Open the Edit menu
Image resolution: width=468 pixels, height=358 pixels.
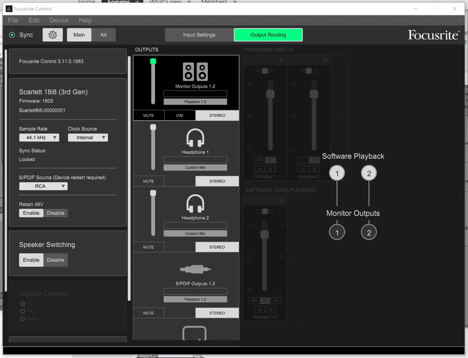pyautogui.click(x=34, y=20)
